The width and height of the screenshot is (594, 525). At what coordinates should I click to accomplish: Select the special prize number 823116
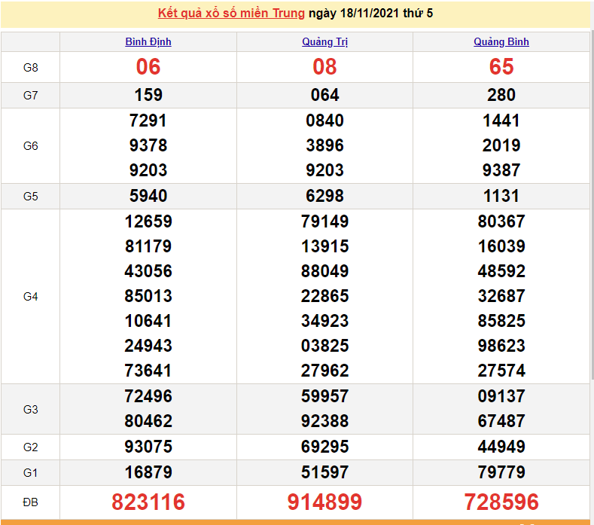coord(148,502)
